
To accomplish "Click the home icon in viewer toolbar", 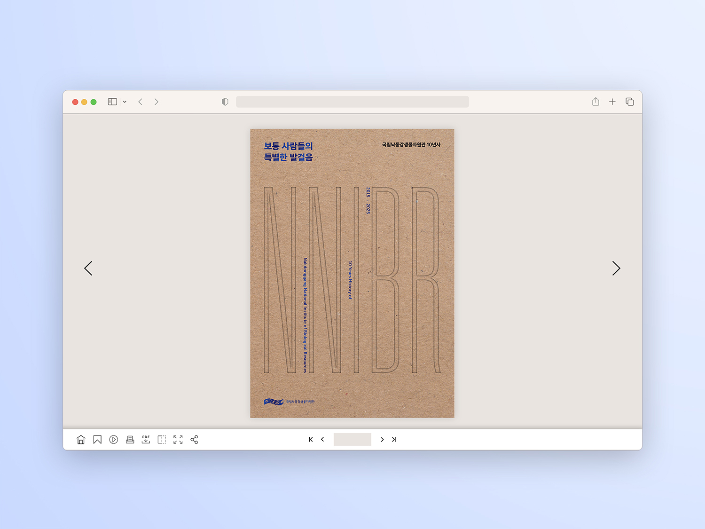I will [81, 440].
